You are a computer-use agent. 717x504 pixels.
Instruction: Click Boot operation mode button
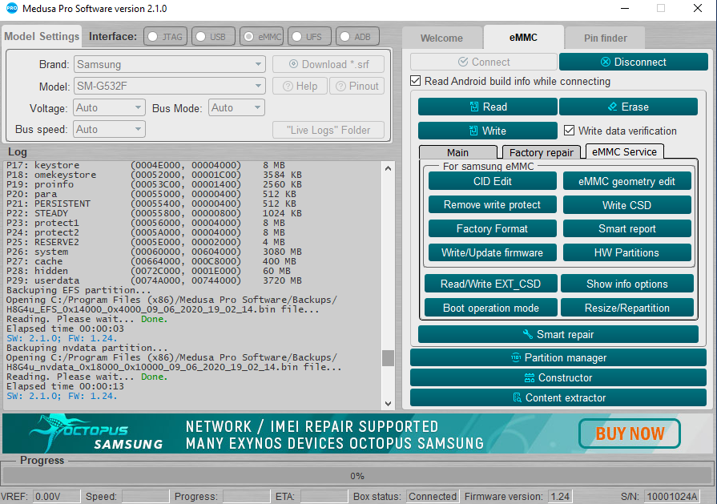(x=490, y=308)
